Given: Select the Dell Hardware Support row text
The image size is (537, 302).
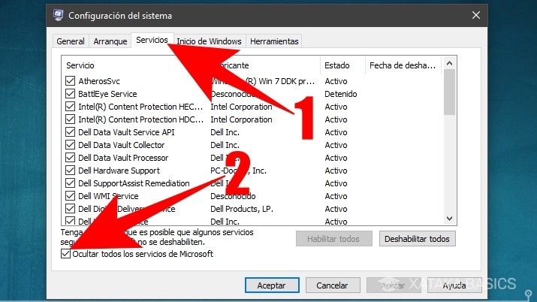Looking at the screenshot, I should (119, 171).
